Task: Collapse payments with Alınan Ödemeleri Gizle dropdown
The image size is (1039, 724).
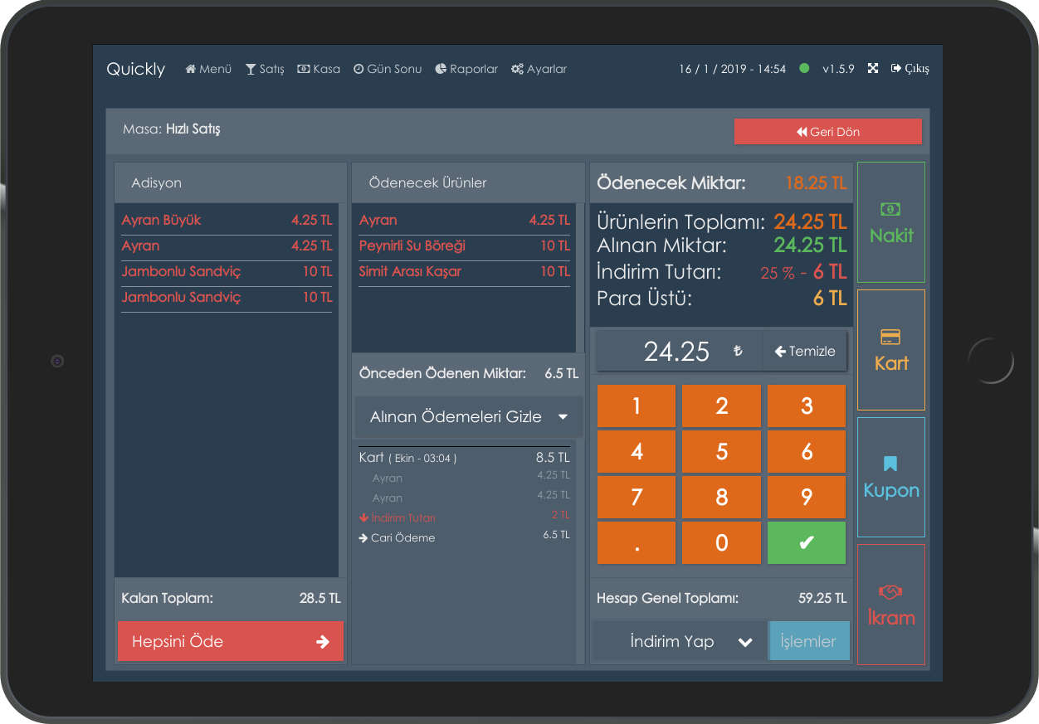Action: pyautogui.click(x=468, y=416)
